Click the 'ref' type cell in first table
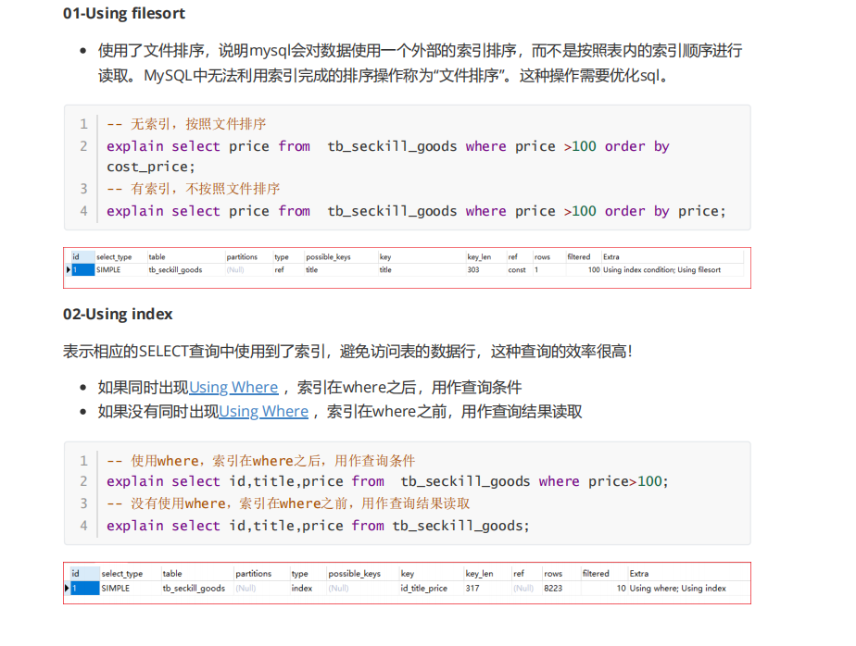The image size is (856, 646). [279, 270]
